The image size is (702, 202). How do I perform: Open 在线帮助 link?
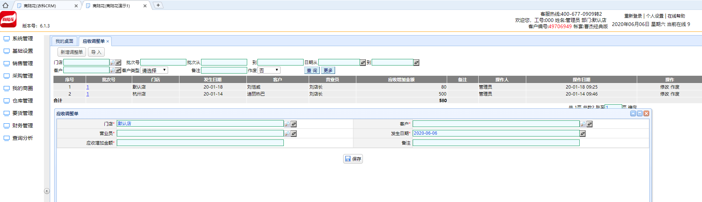(x=676, y=16)
